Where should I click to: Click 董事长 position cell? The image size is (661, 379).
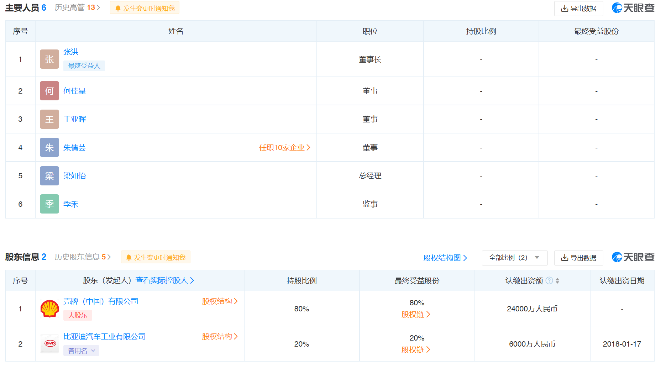click(x=370, y=59)
